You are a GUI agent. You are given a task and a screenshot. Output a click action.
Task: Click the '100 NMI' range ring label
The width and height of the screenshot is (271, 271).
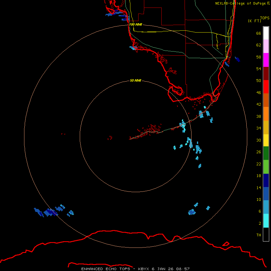tap(135, 24)
